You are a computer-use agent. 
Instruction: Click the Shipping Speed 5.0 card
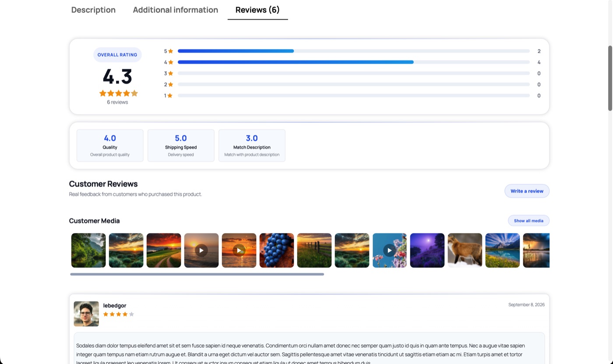coord(181,145)
